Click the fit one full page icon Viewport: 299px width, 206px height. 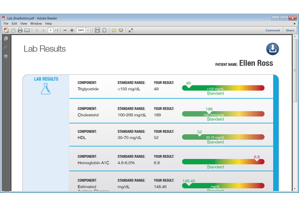[x=105, y=30]
